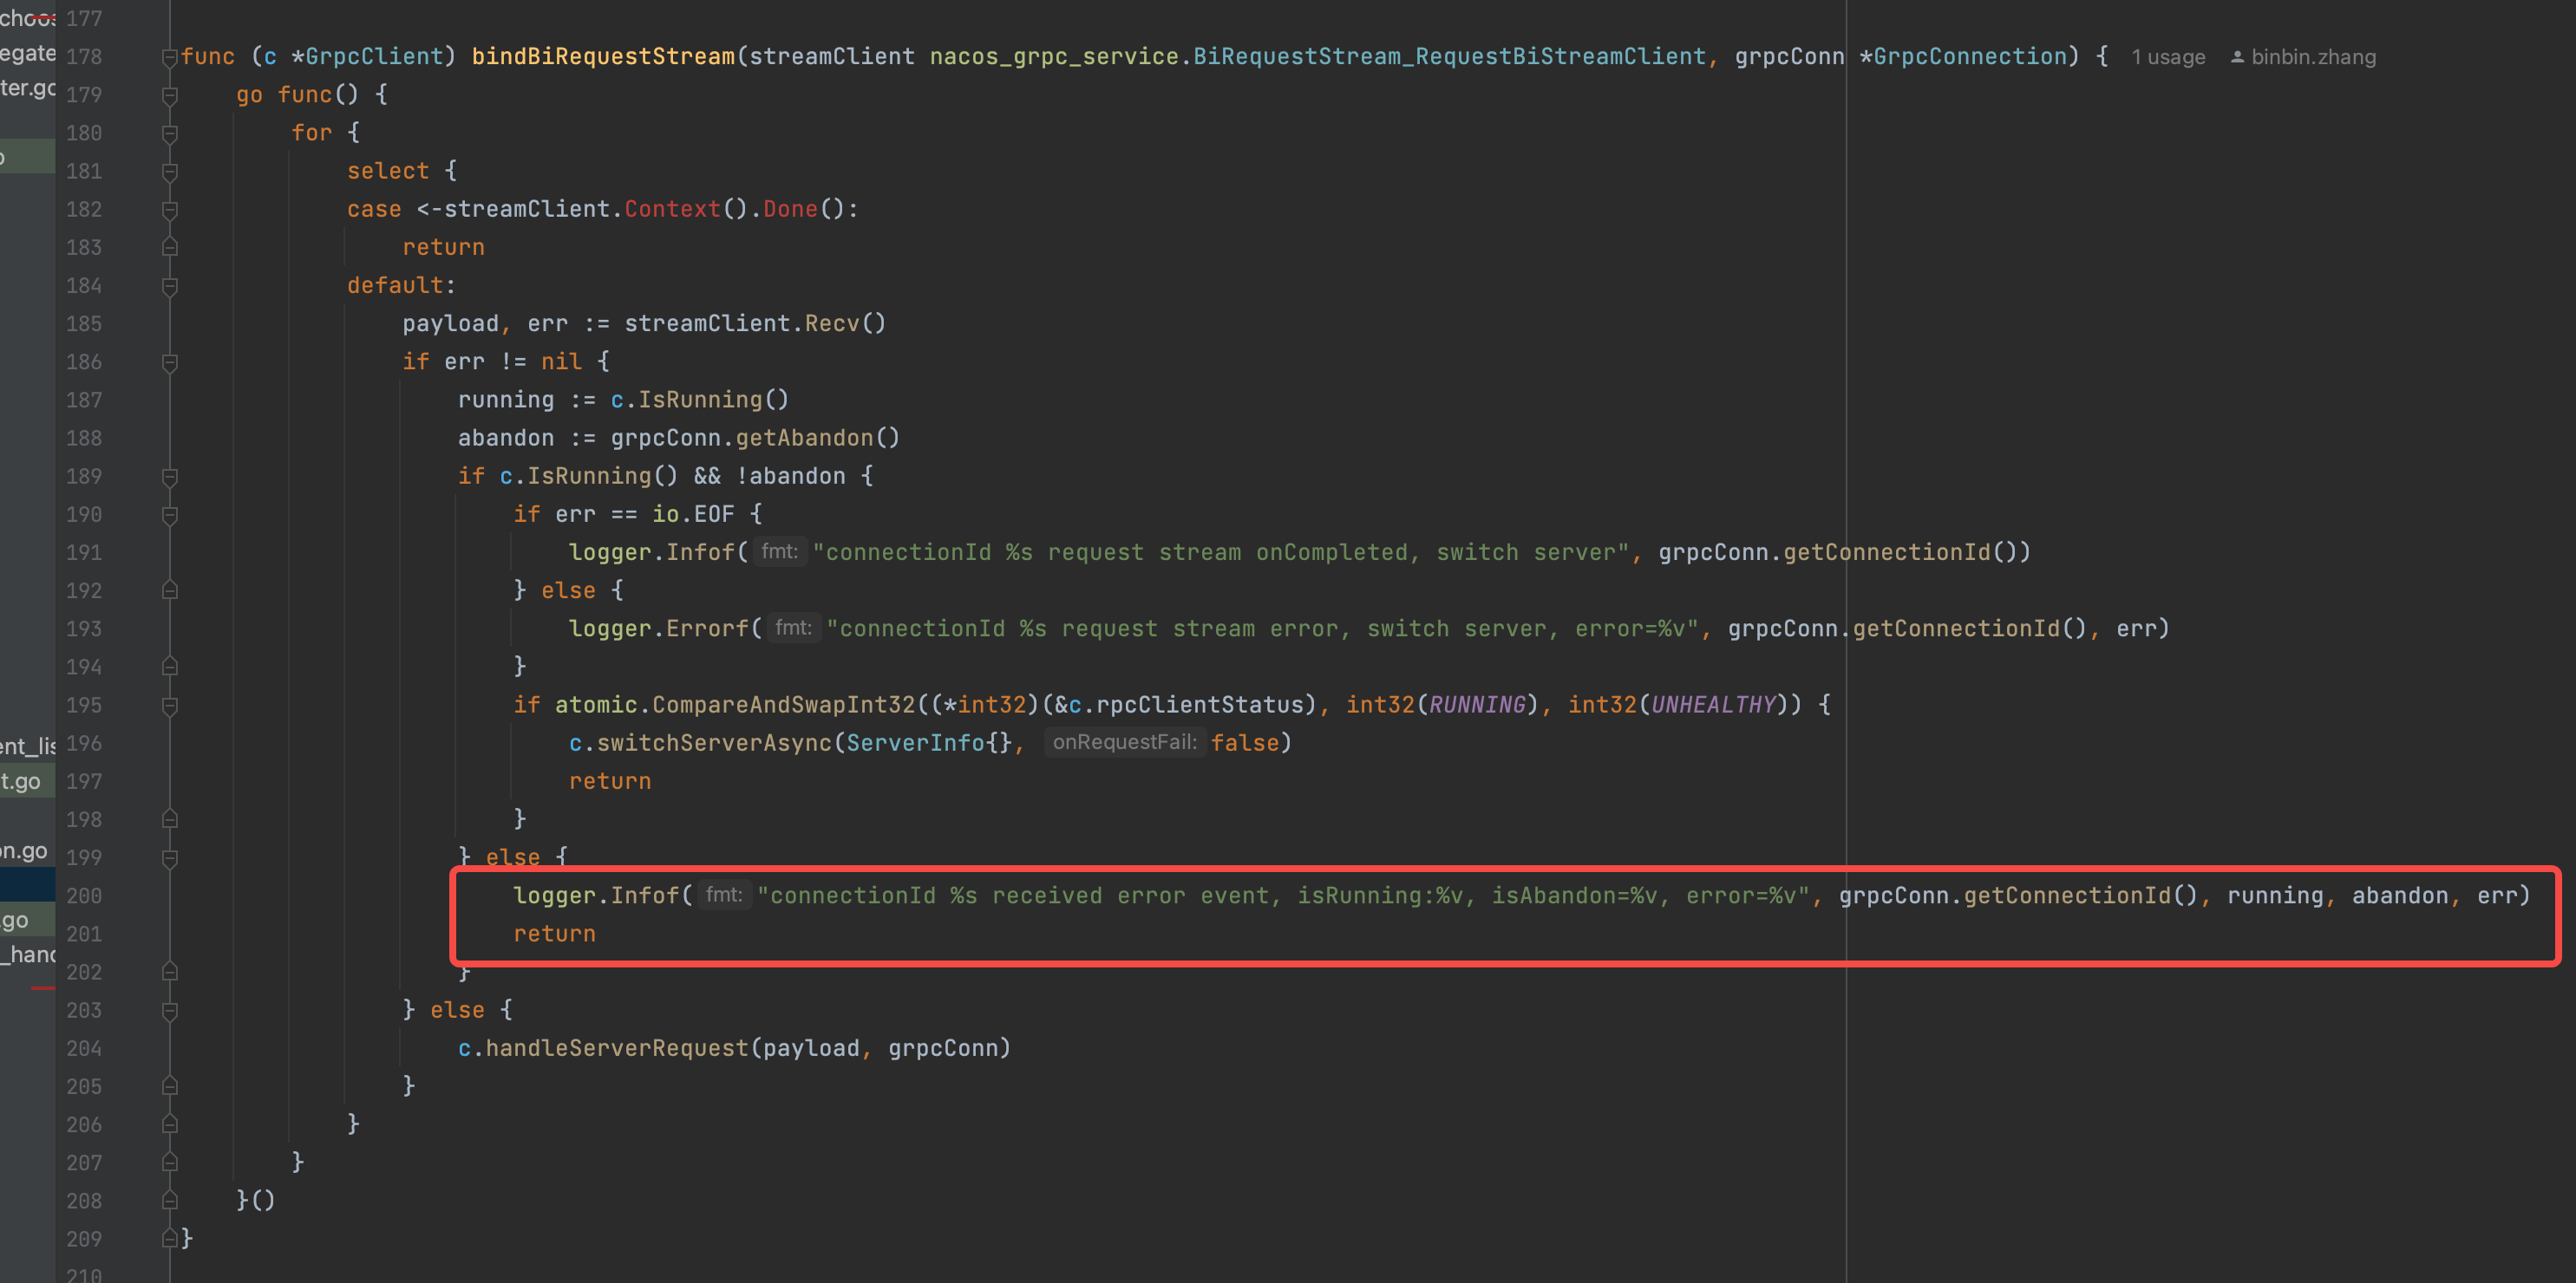Click ServerInfo{} on line 196
Viewport: 2576px width, 1283px height.
pos(929,742)
